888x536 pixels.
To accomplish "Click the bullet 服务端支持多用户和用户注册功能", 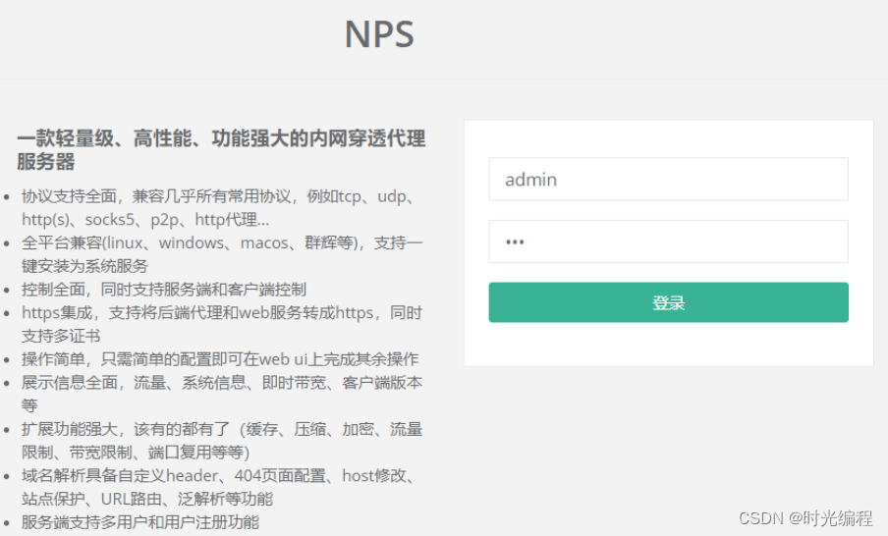I will pos(140,522).
